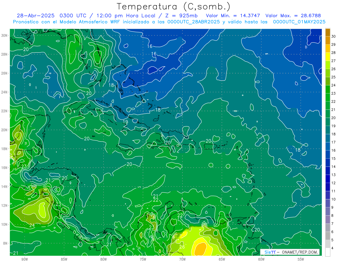Click the "55W" longitude label

pos(301,260)
